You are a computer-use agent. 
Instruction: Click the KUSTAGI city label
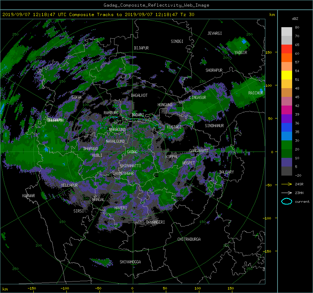174,127
